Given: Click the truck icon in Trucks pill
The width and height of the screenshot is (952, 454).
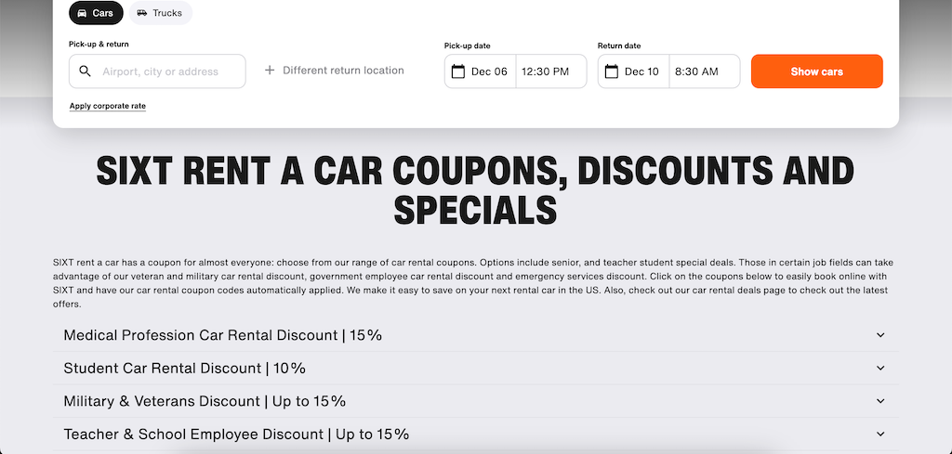Looking at the screenshot, I should coord(142,13).
